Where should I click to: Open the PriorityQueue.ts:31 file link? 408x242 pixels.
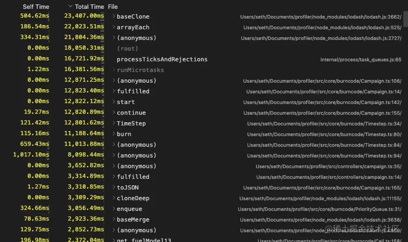tap(320, 209)
